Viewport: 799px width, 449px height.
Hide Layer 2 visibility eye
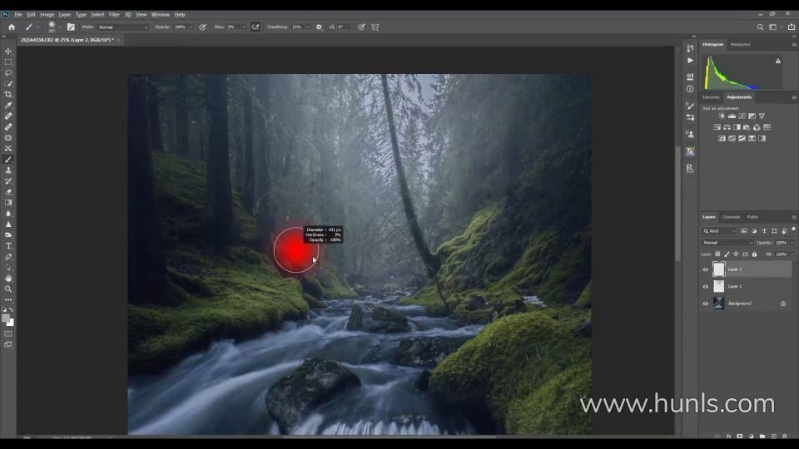click(x=706, y=269)
